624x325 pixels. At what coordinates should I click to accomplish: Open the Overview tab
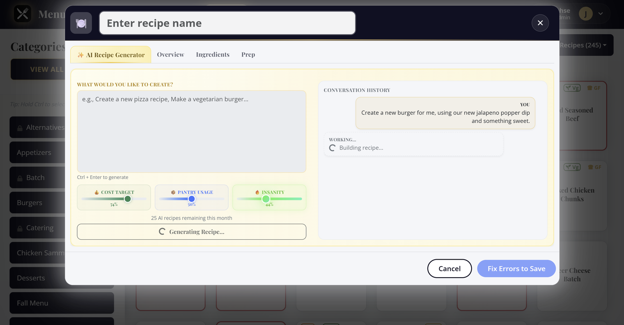tap(170, 54)
